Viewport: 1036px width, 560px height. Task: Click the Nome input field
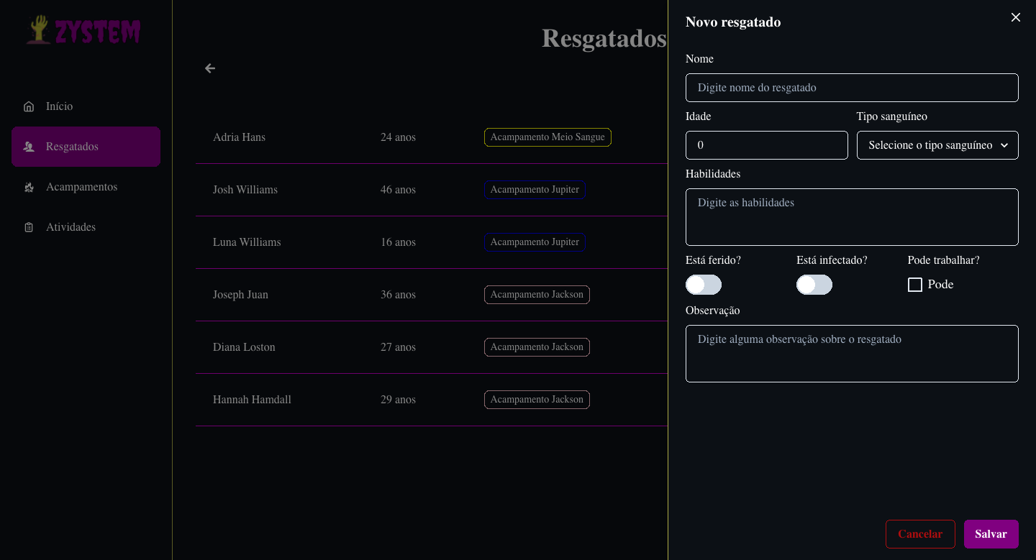852,88
